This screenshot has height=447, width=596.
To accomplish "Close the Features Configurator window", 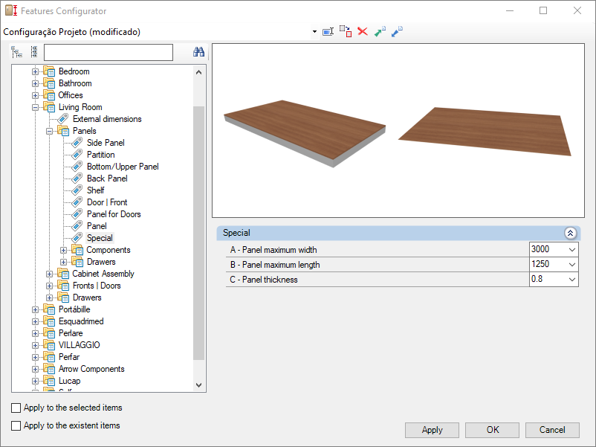I will (577, 10).
